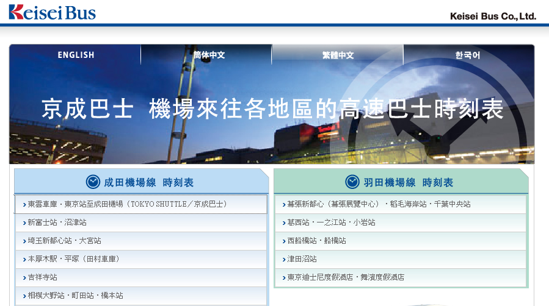The width and height of the screenshot is (549, 306).
Task: Click the Keisei Bus Co., Ltd. text
Action: pos(493,16)
